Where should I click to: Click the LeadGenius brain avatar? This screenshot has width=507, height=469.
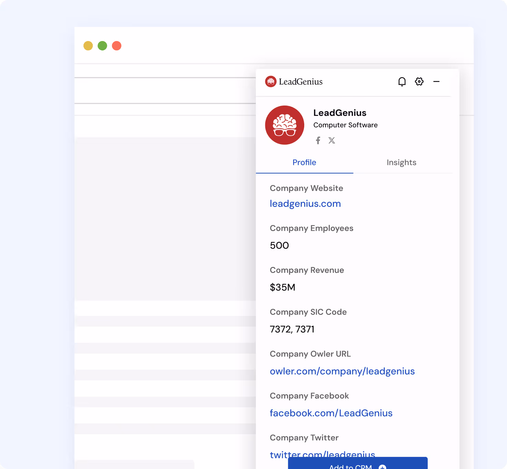pos(285,125)
